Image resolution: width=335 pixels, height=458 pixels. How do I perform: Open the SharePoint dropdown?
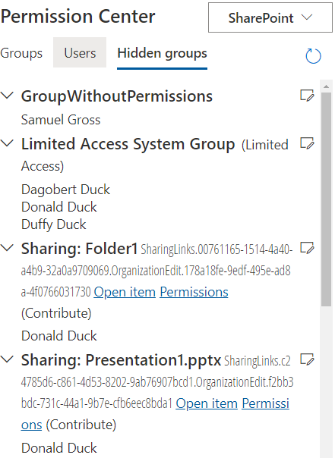coord(270,17)
